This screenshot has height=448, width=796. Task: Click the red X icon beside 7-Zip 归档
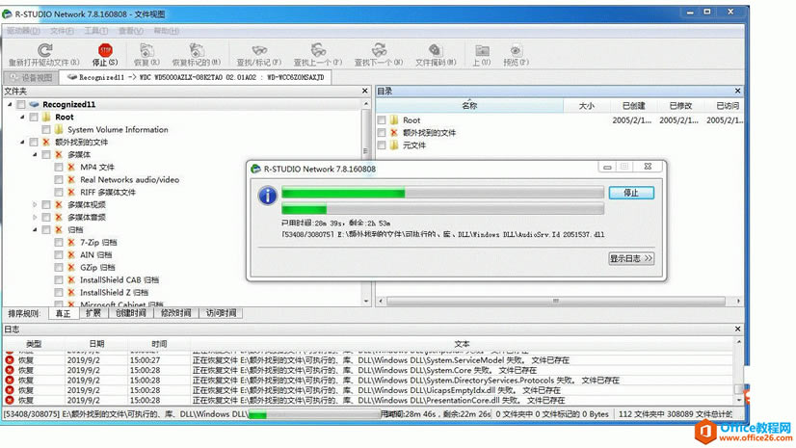point(71,243)
